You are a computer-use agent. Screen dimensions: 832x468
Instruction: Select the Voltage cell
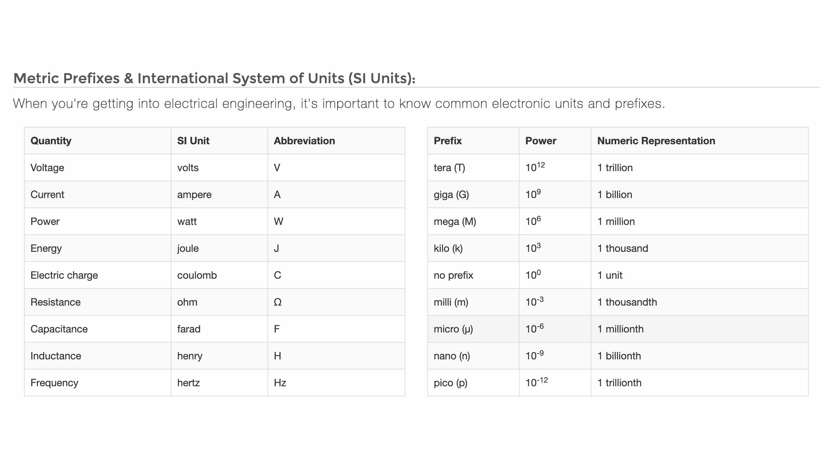(x=47, y=168)
